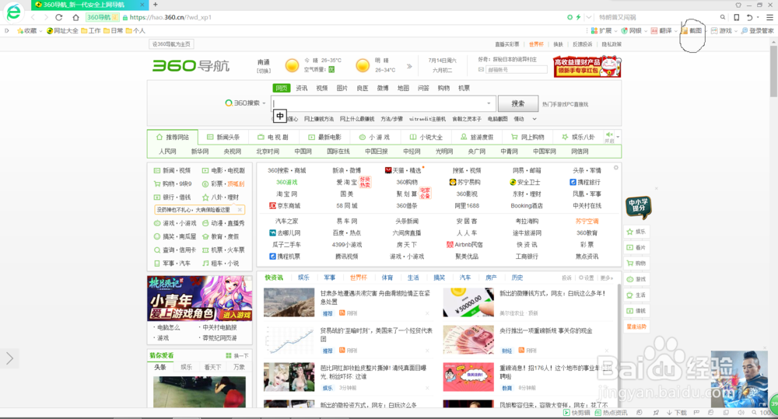Switch to the 网上购物 category tab
This screenshot has width=778, height=419.
528,137
